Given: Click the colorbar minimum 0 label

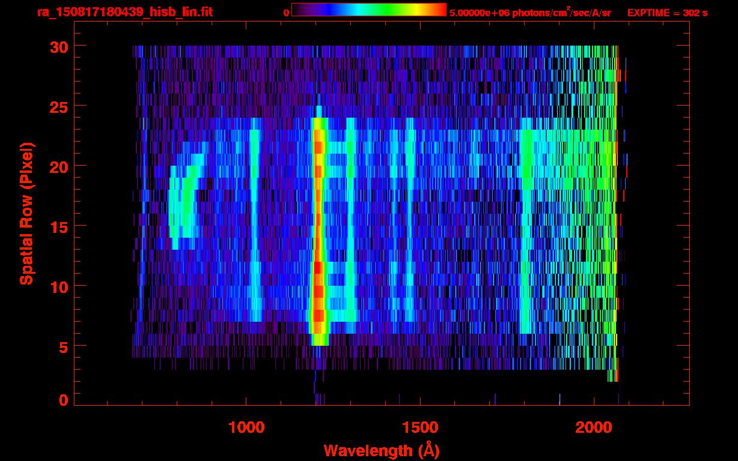Looking at the screenshot, I should [x=286, y=13].
